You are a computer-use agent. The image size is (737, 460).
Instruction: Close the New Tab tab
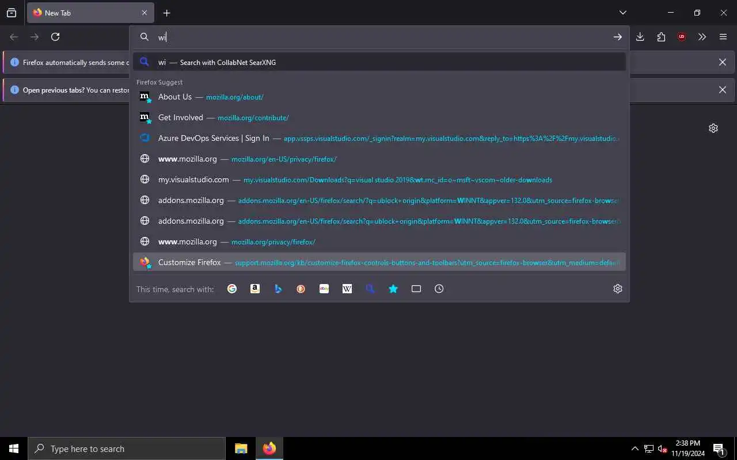[144, 13]
